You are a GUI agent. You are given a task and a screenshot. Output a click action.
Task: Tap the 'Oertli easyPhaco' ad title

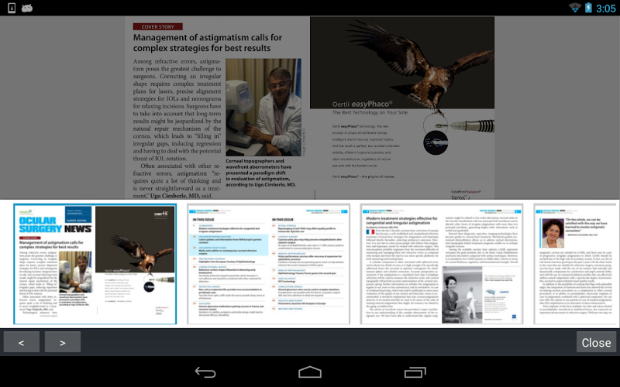(x=362, y=104)
